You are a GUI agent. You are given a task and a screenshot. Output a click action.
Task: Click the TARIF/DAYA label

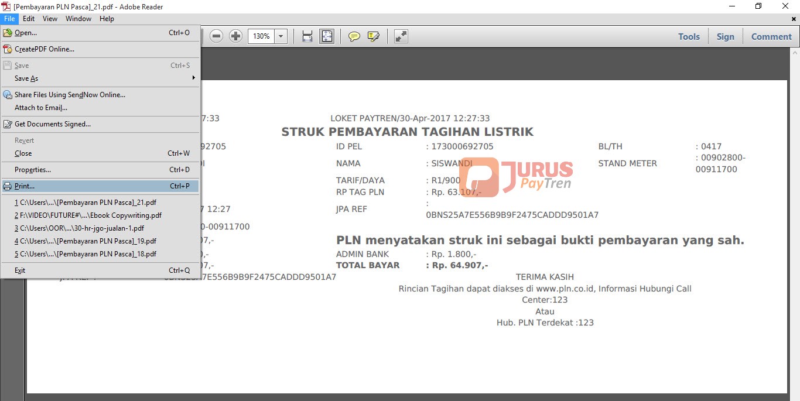coord(360,180)
